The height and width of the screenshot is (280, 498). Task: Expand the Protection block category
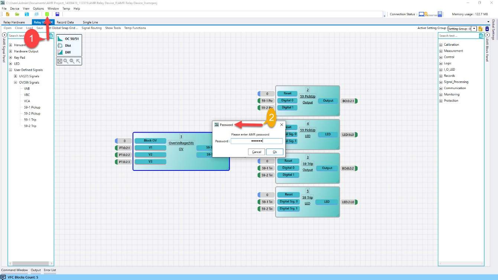coord(441,101)
